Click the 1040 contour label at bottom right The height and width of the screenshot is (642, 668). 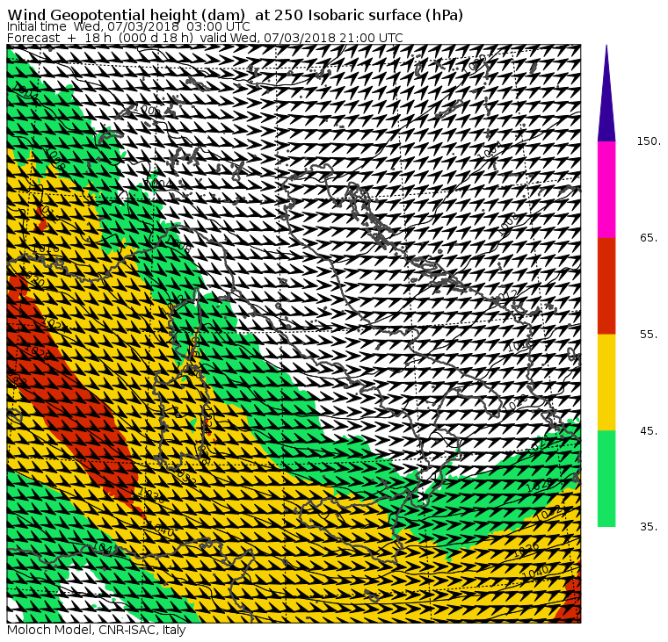pyautogui.click(x=537, y=572)
